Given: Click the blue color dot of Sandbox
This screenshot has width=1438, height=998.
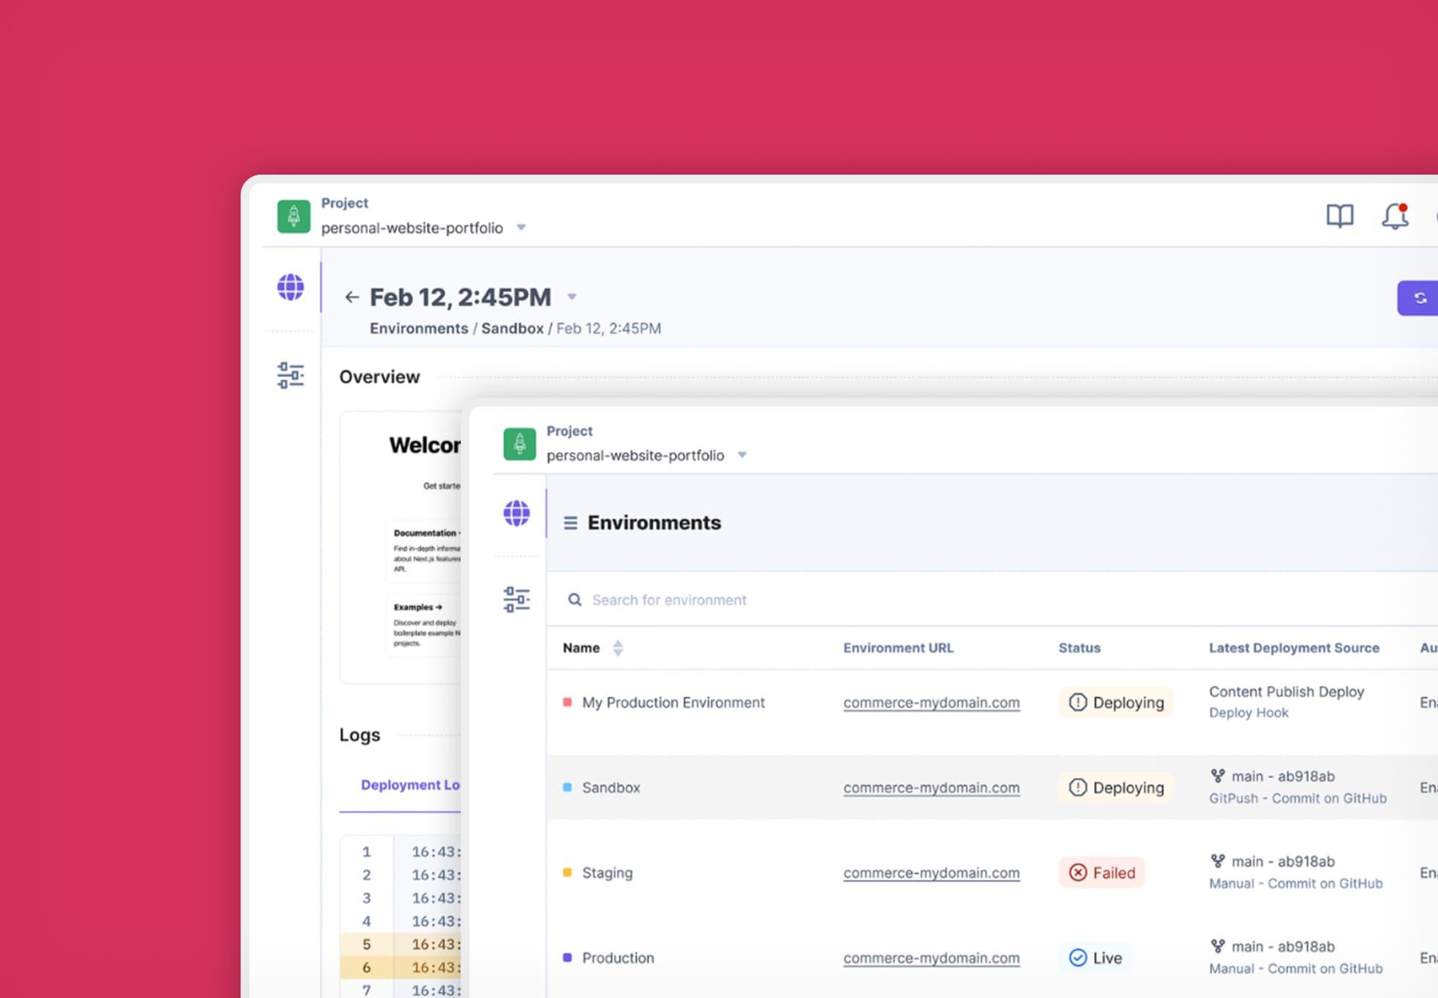Looking at the screenshot, I should (x=567, y=787).
